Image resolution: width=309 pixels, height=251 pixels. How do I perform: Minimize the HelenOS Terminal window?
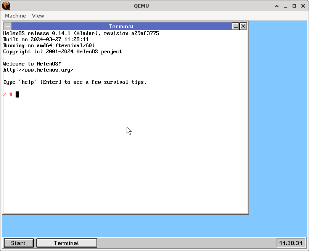coord(236,26)
